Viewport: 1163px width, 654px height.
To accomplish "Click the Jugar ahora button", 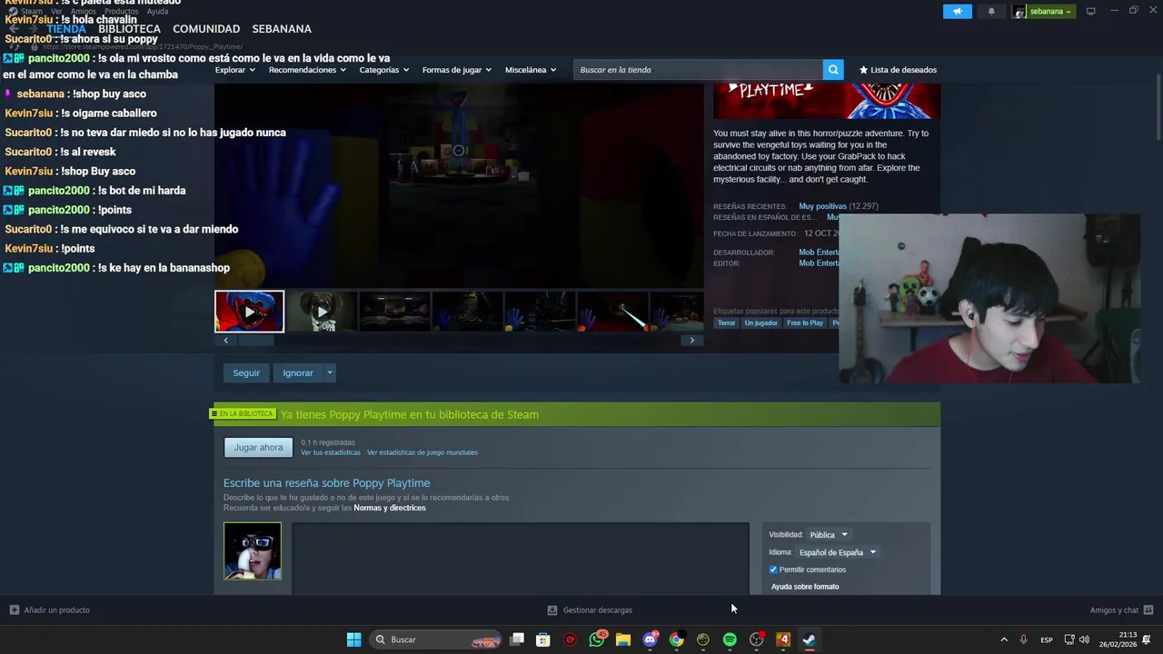I will pyautogui.click(x=258, y=447).
